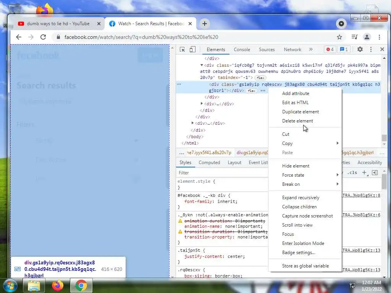This screenshot has width=391, height=293.
Task: Switch to the Sources tab
Action: click(267, 50)
